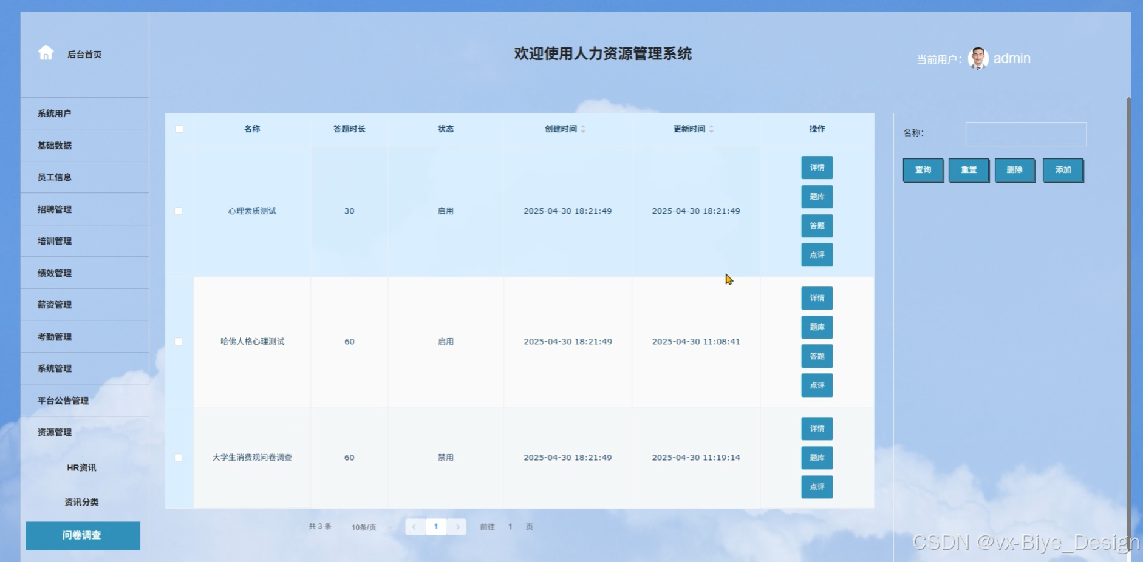The image size is (1143, 562).
Task: Focus the 名称 search input field
Action: coord(1026,134)
